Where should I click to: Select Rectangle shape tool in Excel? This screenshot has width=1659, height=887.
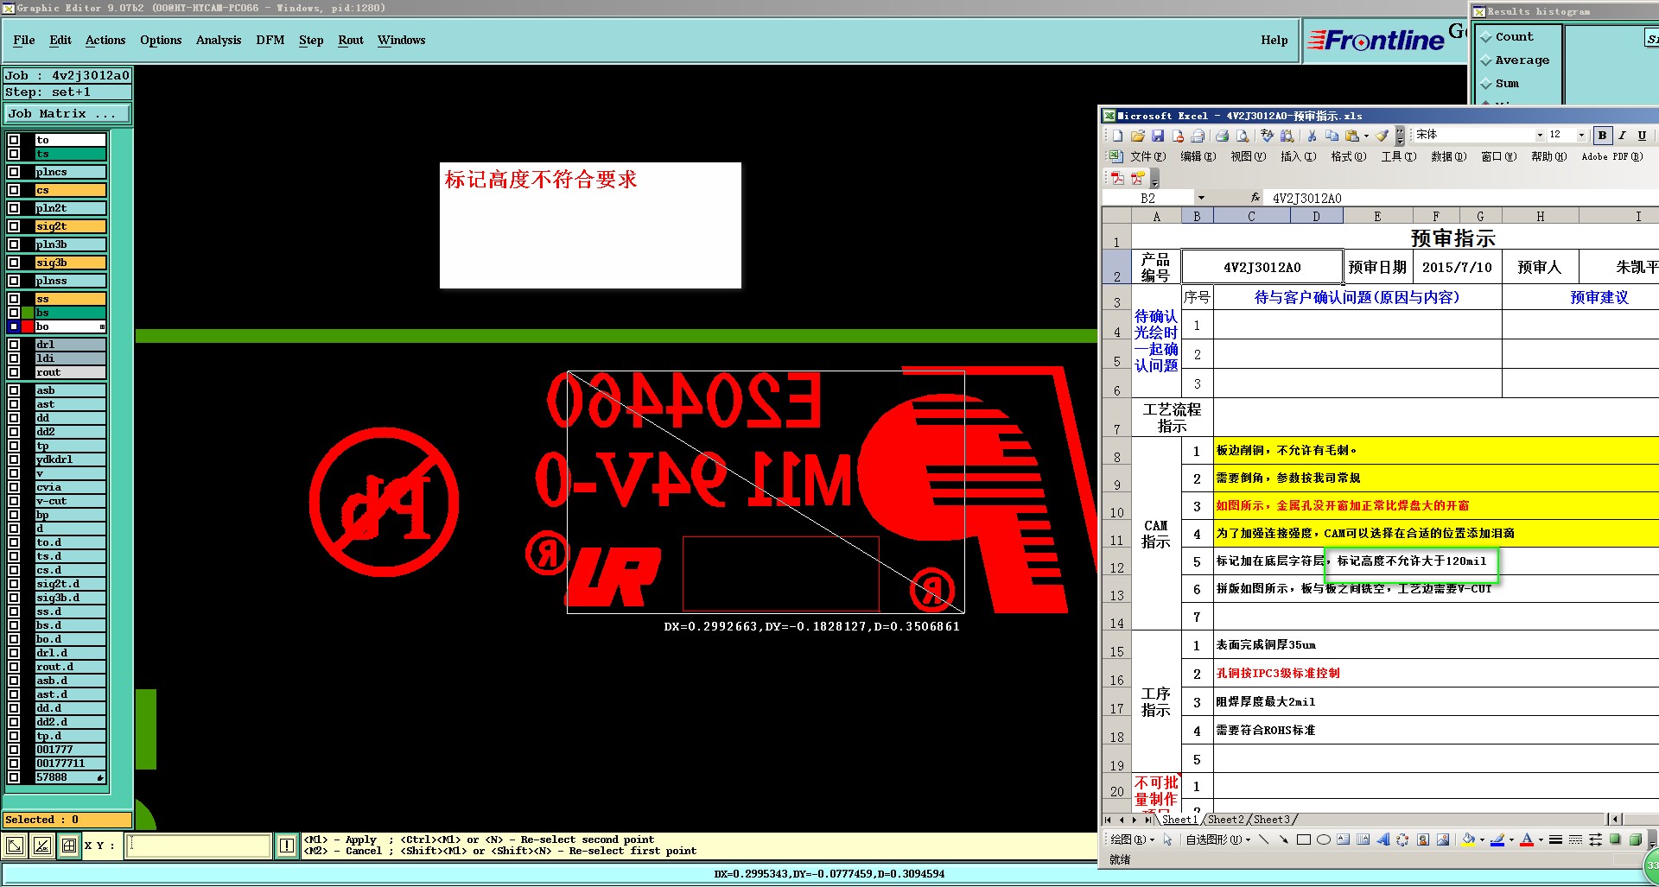tap(1304, 839)
